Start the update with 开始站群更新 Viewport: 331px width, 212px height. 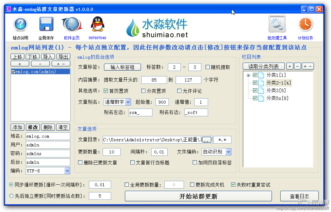pyautogui.click(x=198, y=196)
